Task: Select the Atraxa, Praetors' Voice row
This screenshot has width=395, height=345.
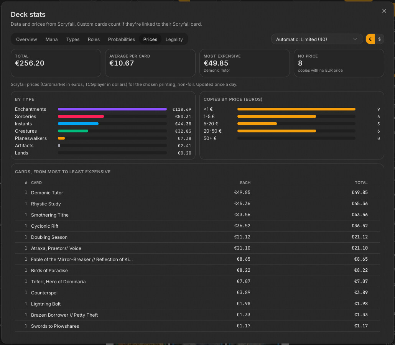Action: tap(197, 248)
